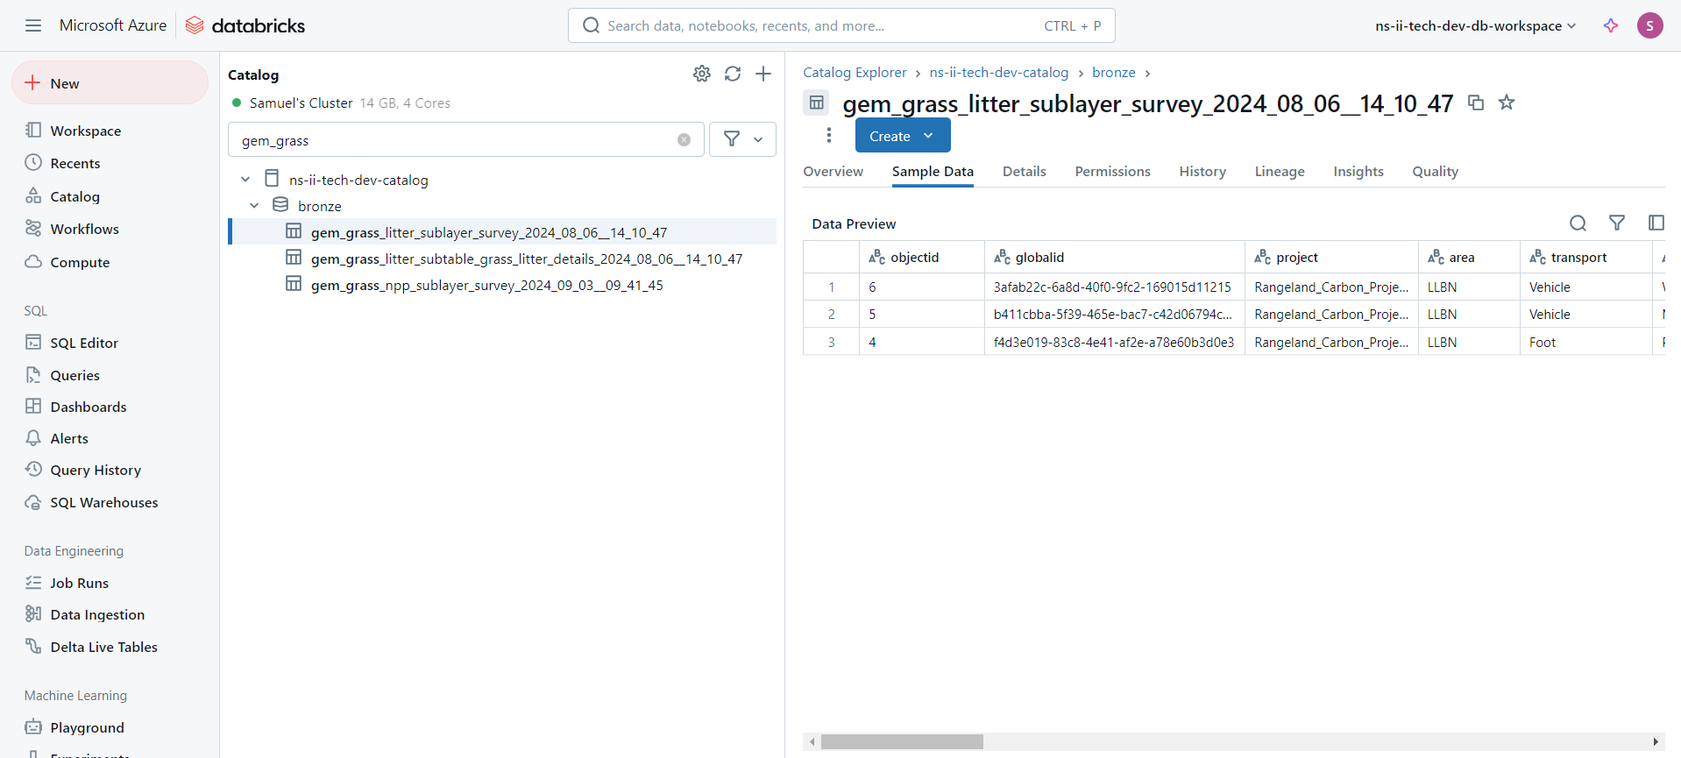Open ns-ii-tech-dev-catalog breadcrumb link
1681x758 pixels.
coord(998,73)
